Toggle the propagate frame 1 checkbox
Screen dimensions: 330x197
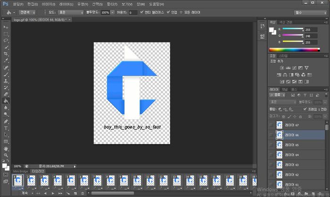[305, 109]
